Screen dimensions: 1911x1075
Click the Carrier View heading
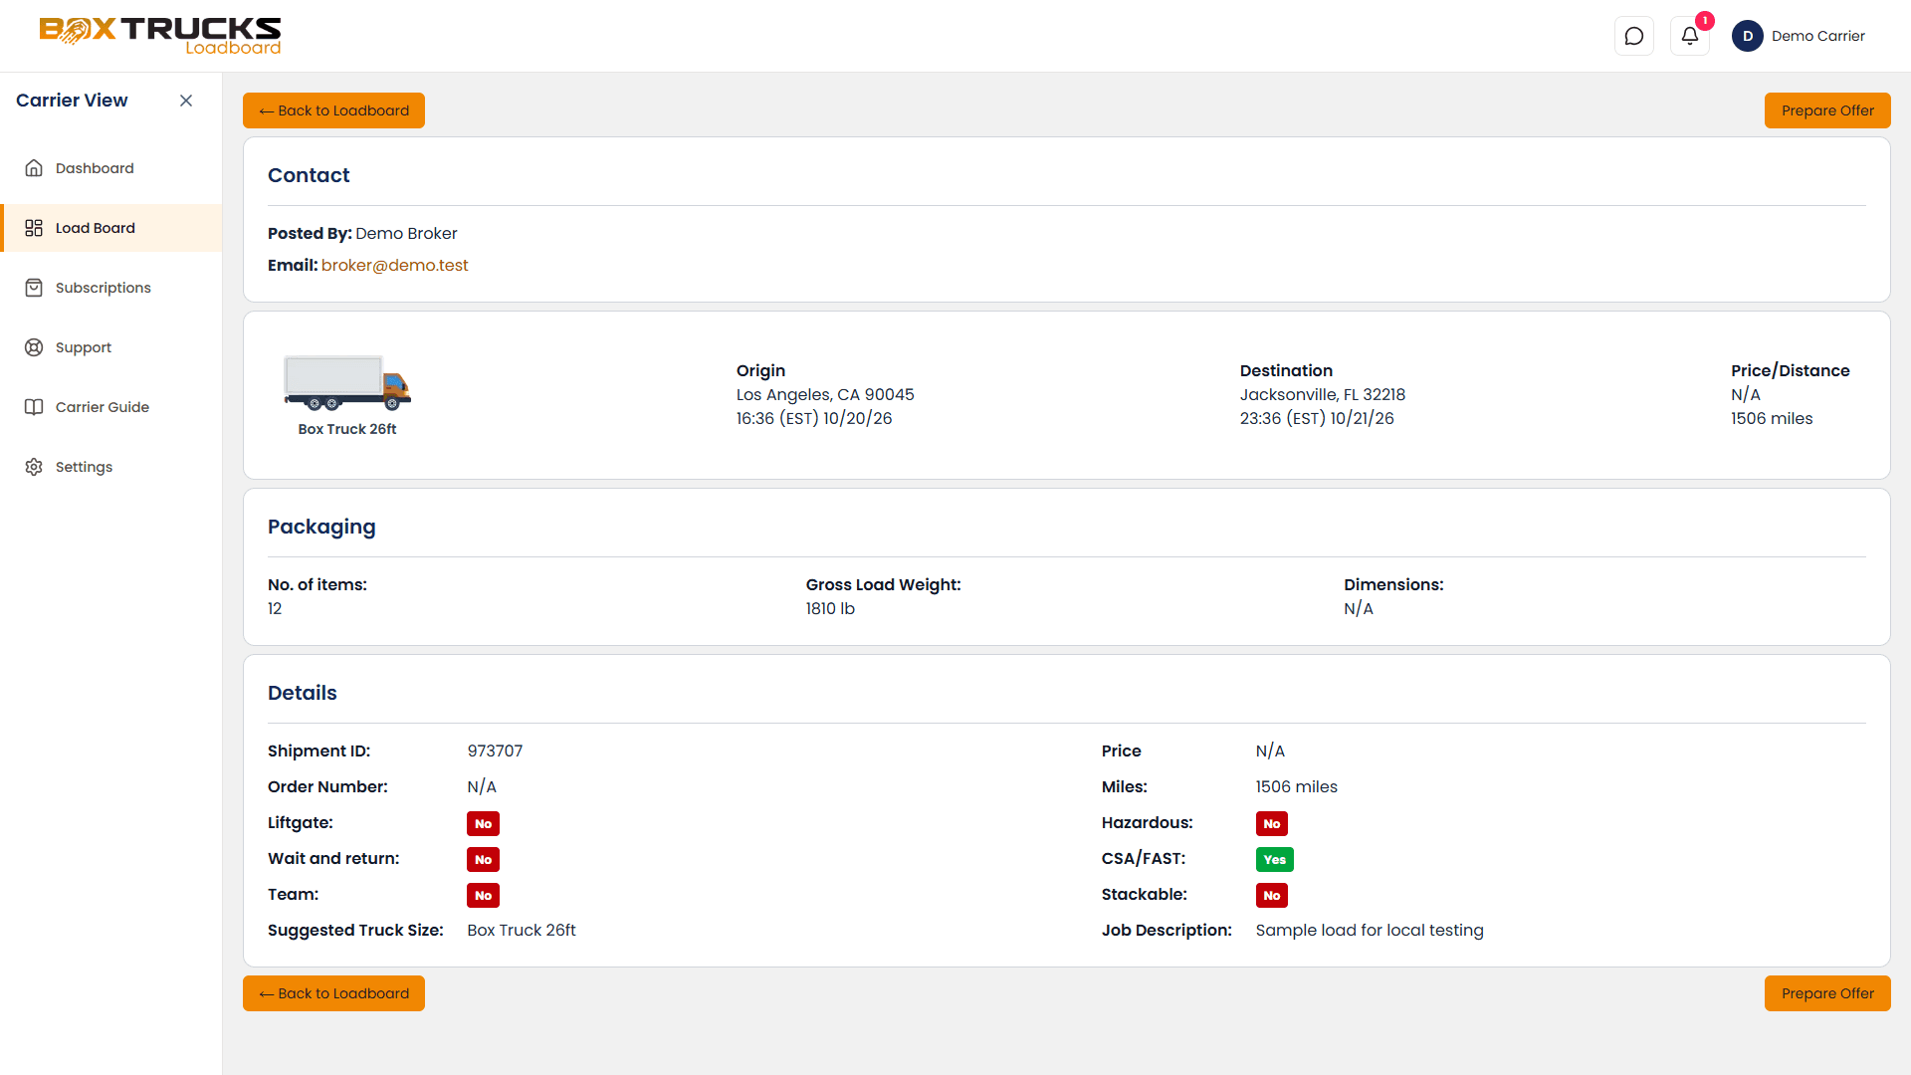click(72, 101)
